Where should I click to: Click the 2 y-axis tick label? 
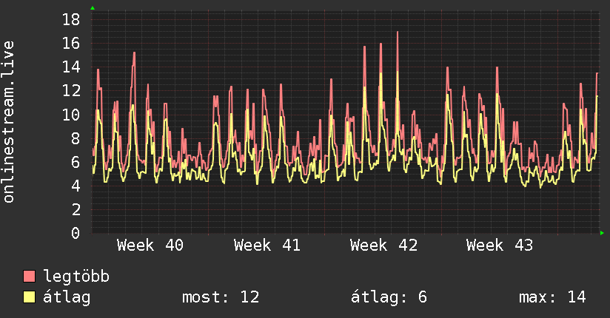tap(76, 209)
